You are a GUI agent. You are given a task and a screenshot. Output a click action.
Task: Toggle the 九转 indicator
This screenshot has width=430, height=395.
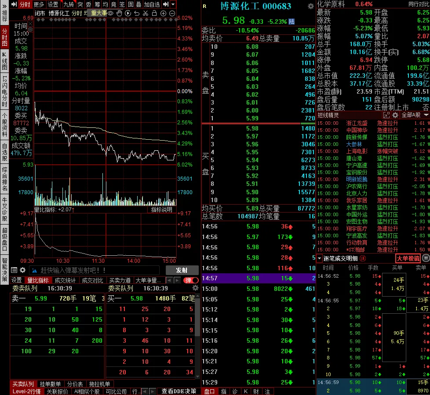pyautogui.click(x=69, y=4)
